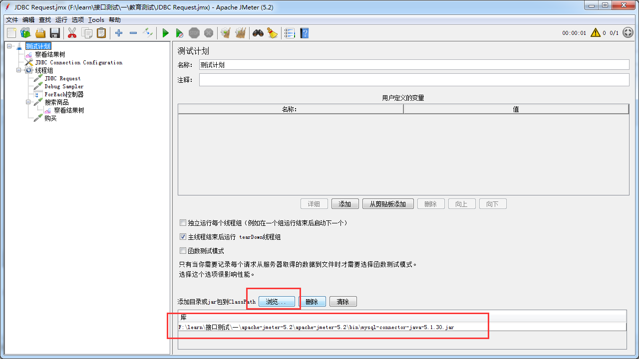Open the 帮助 menu
639x359 pixels.
[x=115, y=20]
